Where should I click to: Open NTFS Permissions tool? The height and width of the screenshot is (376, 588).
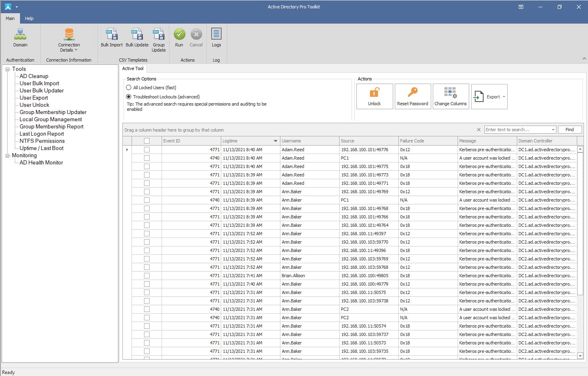[x=42, y=141]
